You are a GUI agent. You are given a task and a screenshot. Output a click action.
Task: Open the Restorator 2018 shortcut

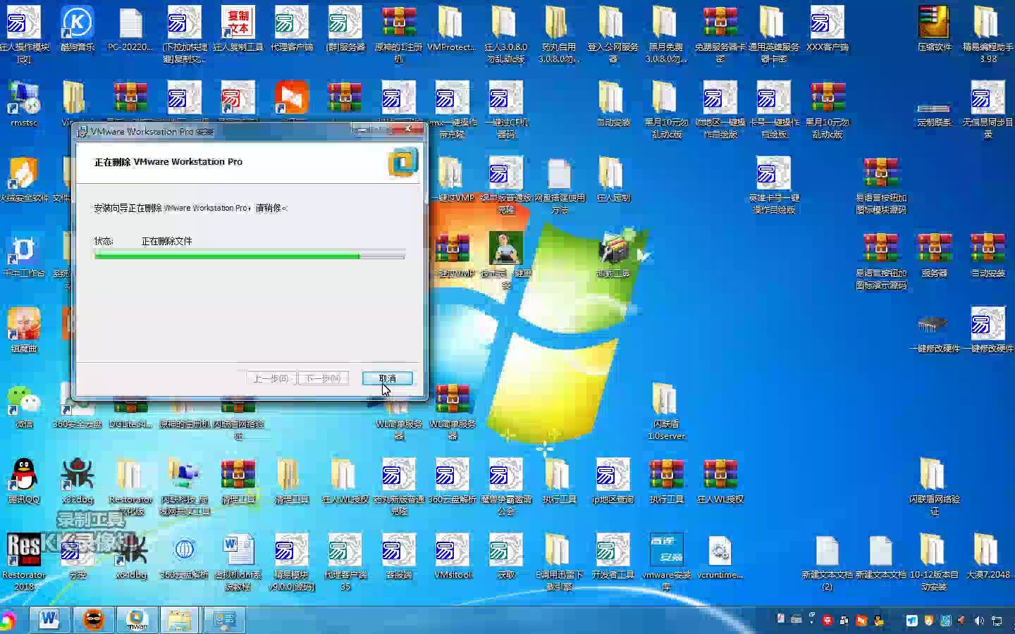click(24, 562)
